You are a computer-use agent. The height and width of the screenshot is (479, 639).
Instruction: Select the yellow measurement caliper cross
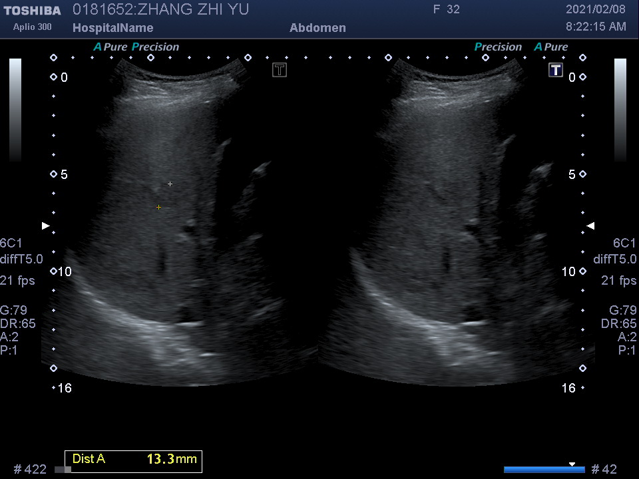pyautogui.click(x=158, y=208)
